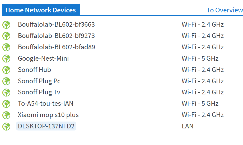Open the To-A54-tou-tes-IAN device
Image resolution: width=243 pixels, height=145 pixels.
pos(45,104)
